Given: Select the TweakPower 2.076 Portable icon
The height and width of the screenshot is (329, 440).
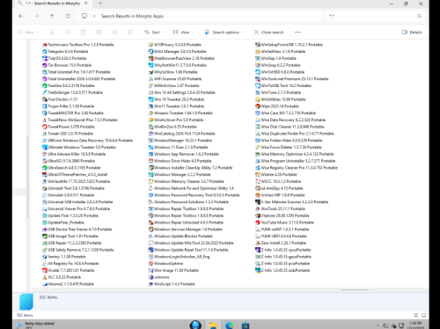Looking at the screenshot, I should pos(45,127).
